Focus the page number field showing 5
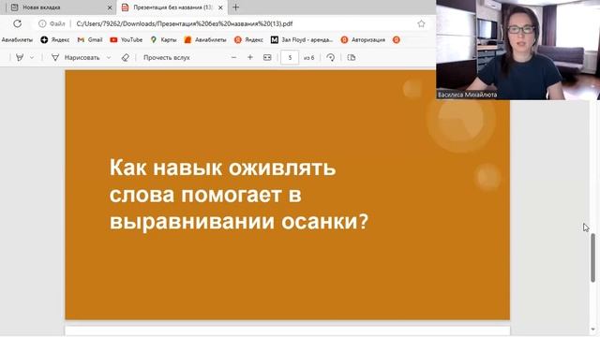The width and height of the screenshot is (600, 337). 290,57
